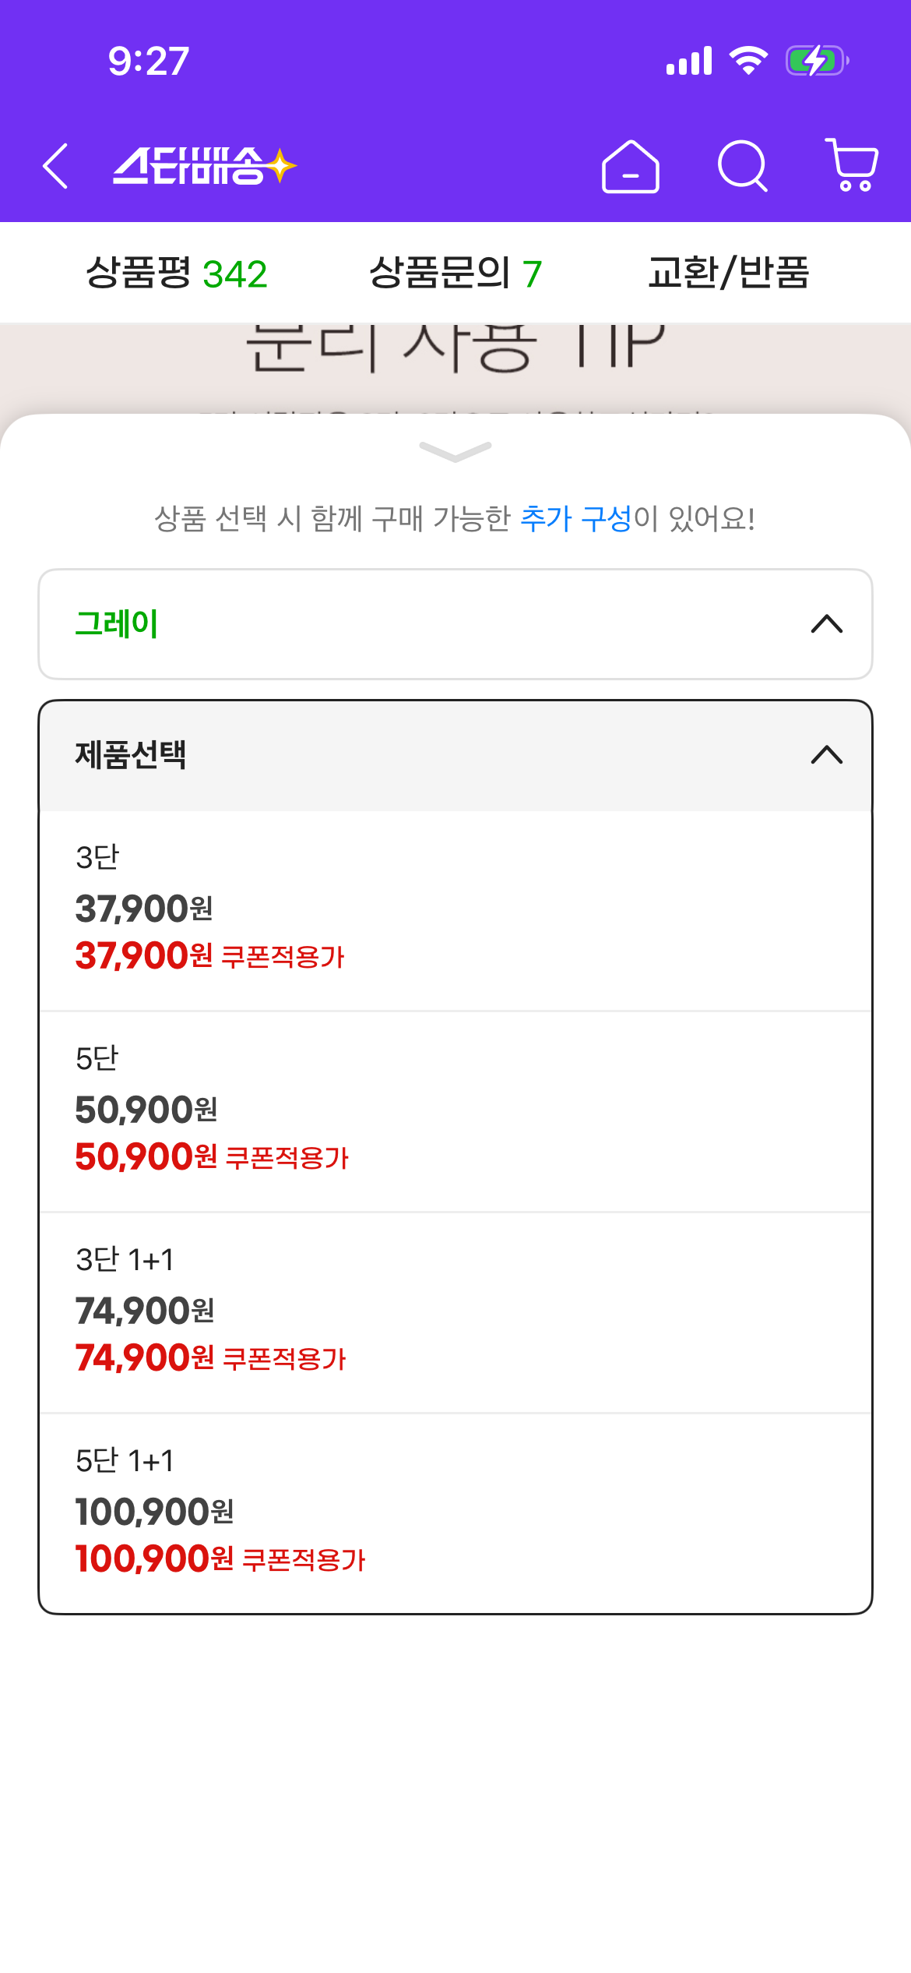The height and width of the screenshot is (1973, 911).
Task: Tap the 스타배송 logo
Action: (204, 166)
